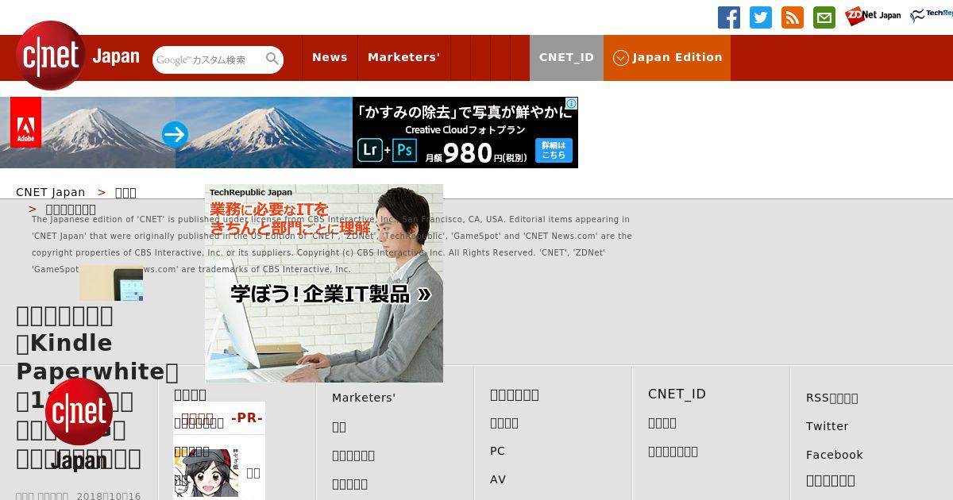The width and height of the screenshot is (953, 500).
Task: Open the Facebook icon in the top bar
Action: [x=729, y=17]
